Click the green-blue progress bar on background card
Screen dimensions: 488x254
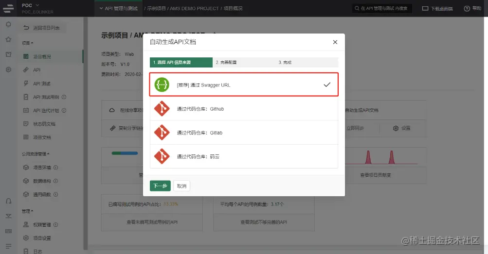click(x=125, y=153)
